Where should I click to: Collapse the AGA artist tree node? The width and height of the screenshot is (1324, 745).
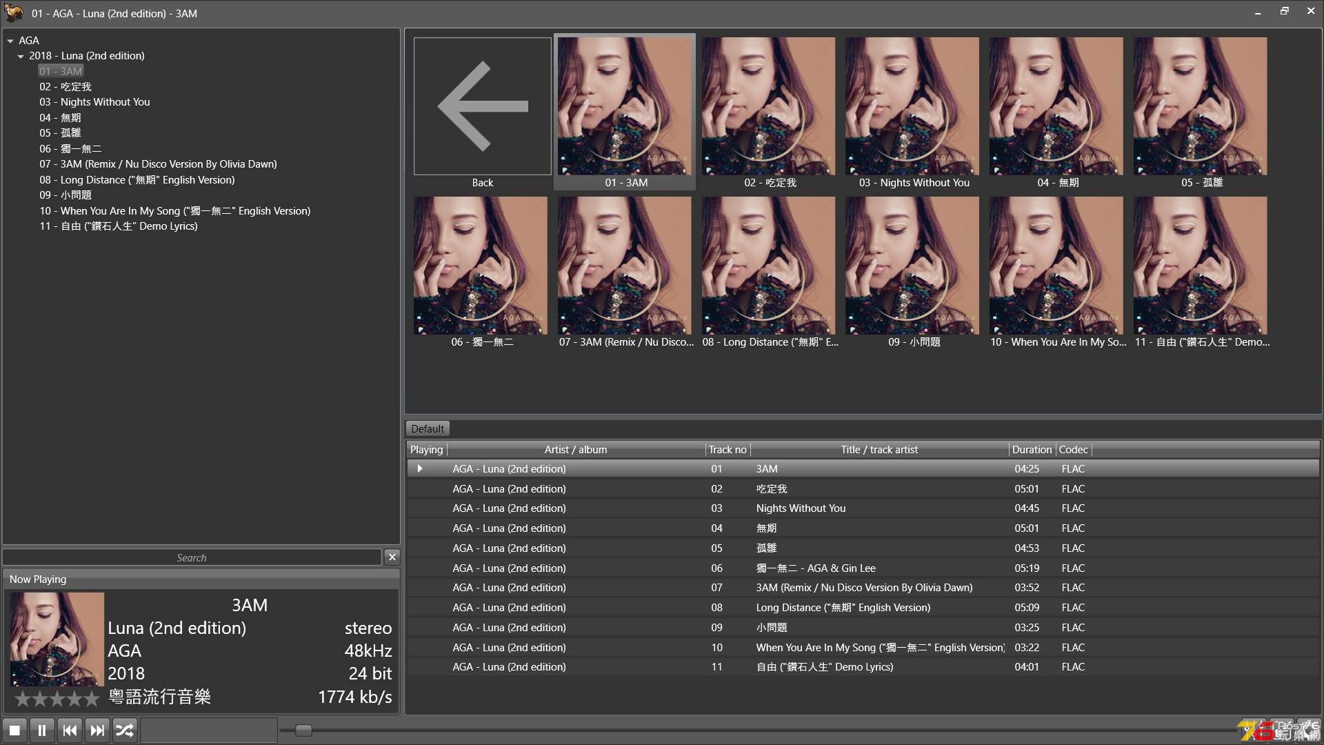pyautogui.click(x=10, y=41)
